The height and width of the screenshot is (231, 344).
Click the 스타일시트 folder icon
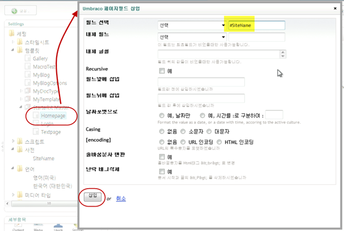point(20,42)
